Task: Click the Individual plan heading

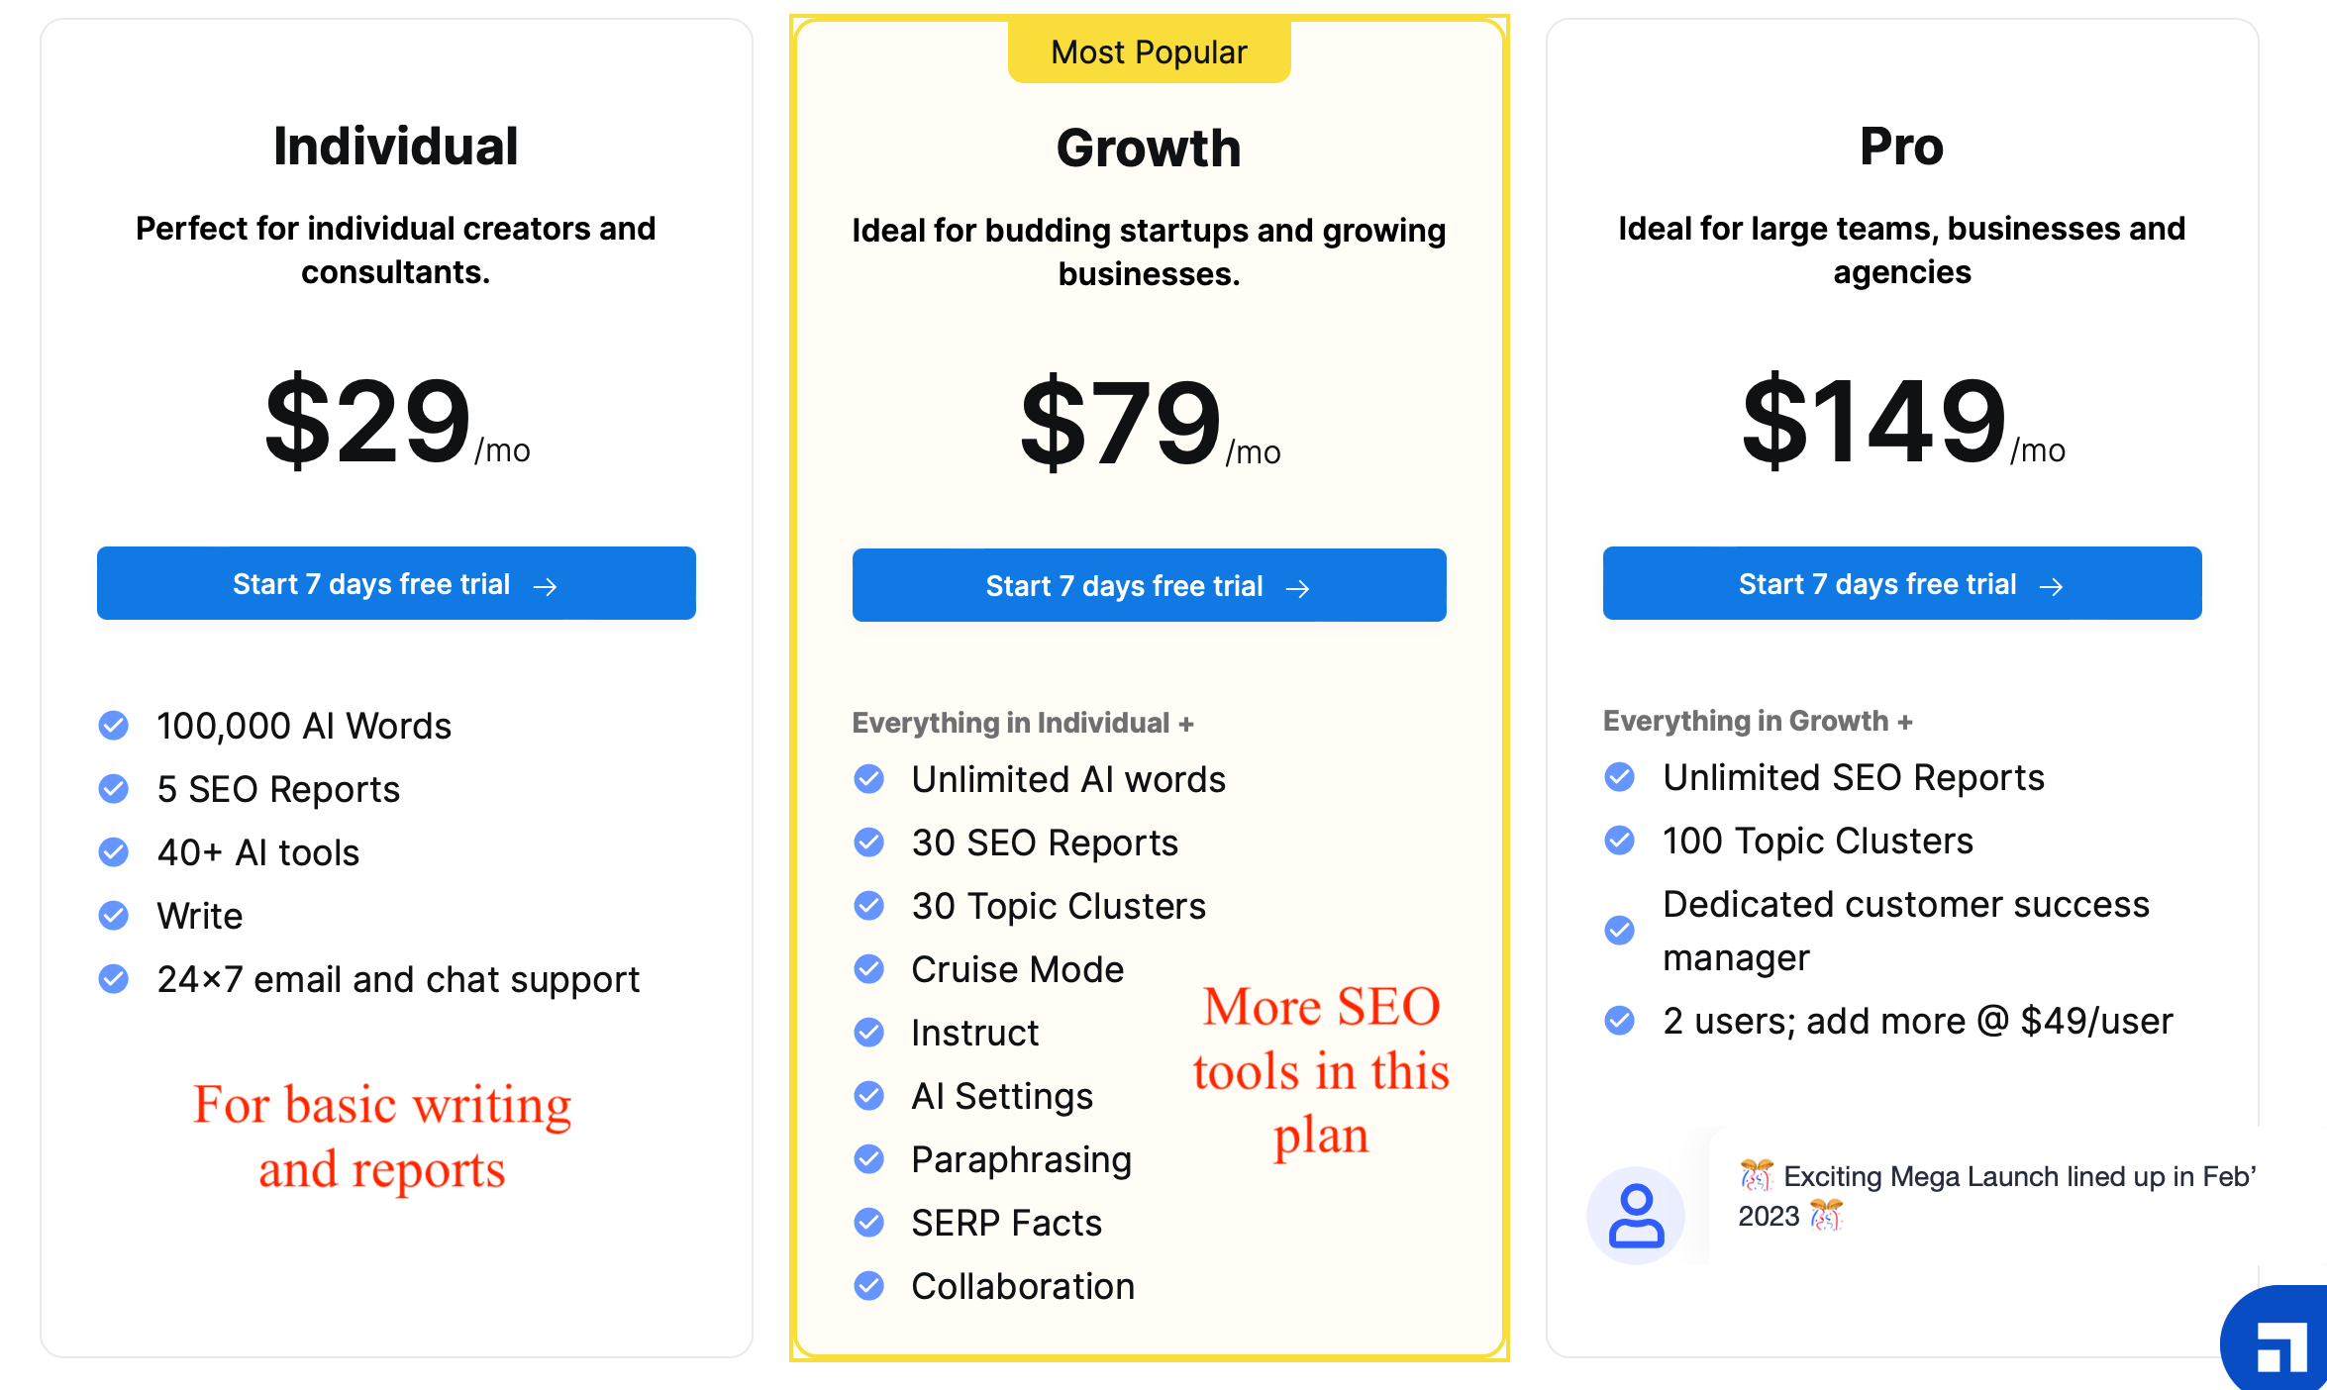Action: (396, 147)
